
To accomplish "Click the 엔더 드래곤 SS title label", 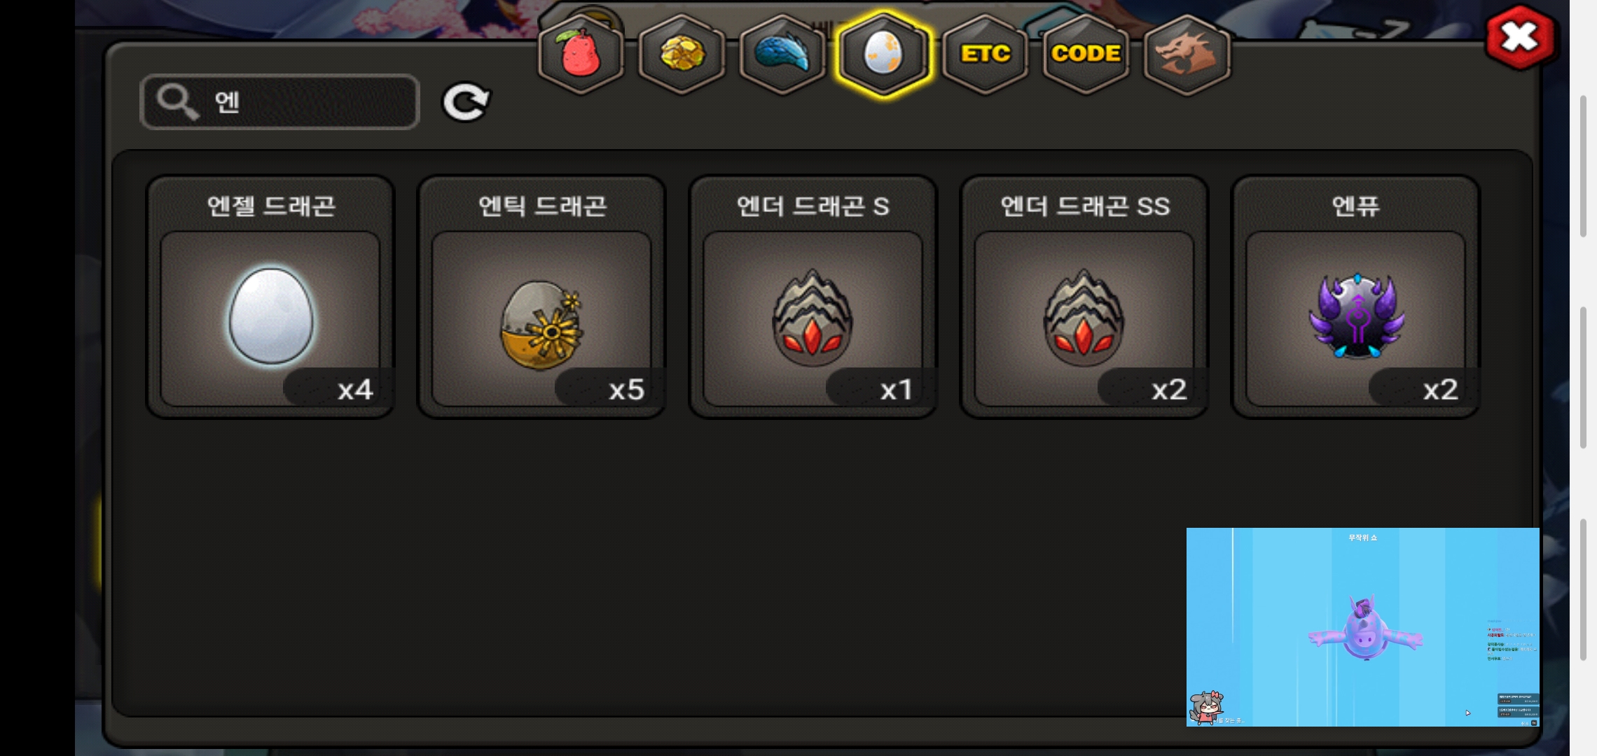I will [1085, 206].
